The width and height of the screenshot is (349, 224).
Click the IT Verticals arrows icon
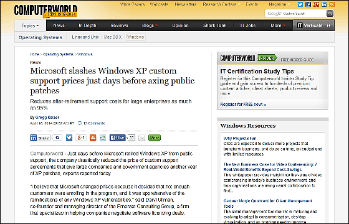pyautogui.click(x=328, y=26)
